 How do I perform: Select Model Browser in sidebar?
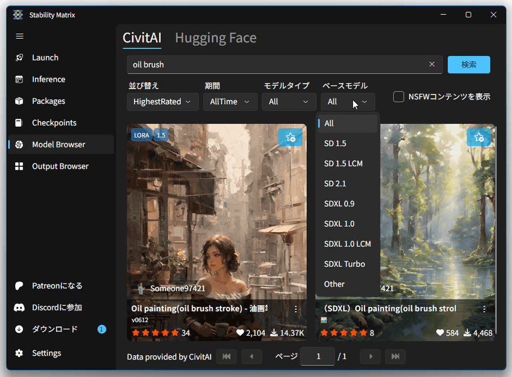tap(61, 145)
